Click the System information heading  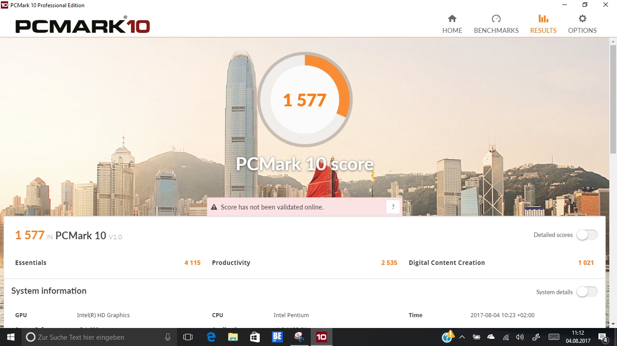(49, 291)
